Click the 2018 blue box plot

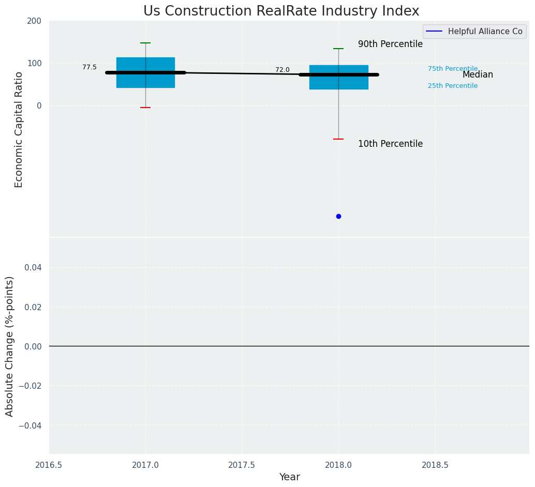coord(338,83)
